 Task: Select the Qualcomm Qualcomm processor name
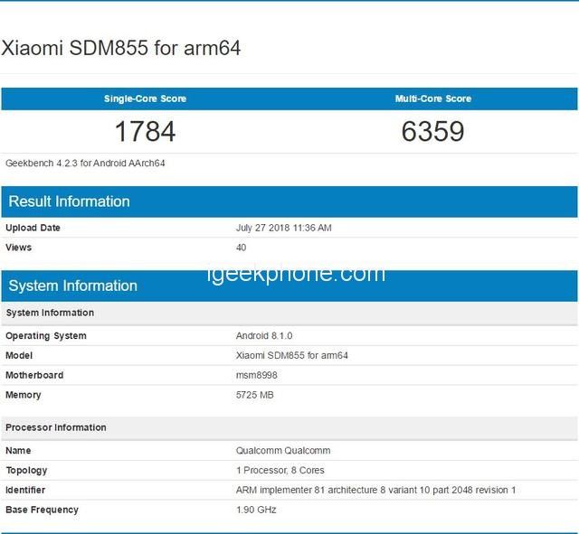click(x=283, y=451)
